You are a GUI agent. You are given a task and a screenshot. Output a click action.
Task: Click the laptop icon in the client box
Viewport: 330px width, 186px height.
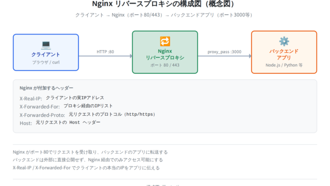(x=46, y=45)
